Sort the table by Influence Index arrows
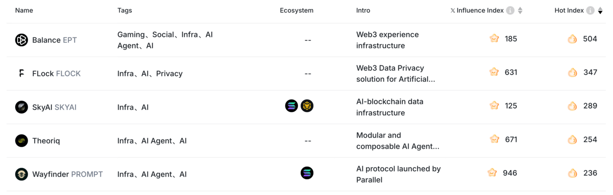The width and height of the screenshot is (613, 195). coord(520,10)
